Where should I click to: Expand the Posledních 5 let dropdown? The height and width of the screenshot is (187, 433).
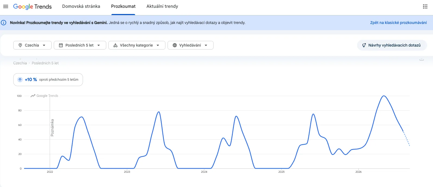(x=80, y=45)
